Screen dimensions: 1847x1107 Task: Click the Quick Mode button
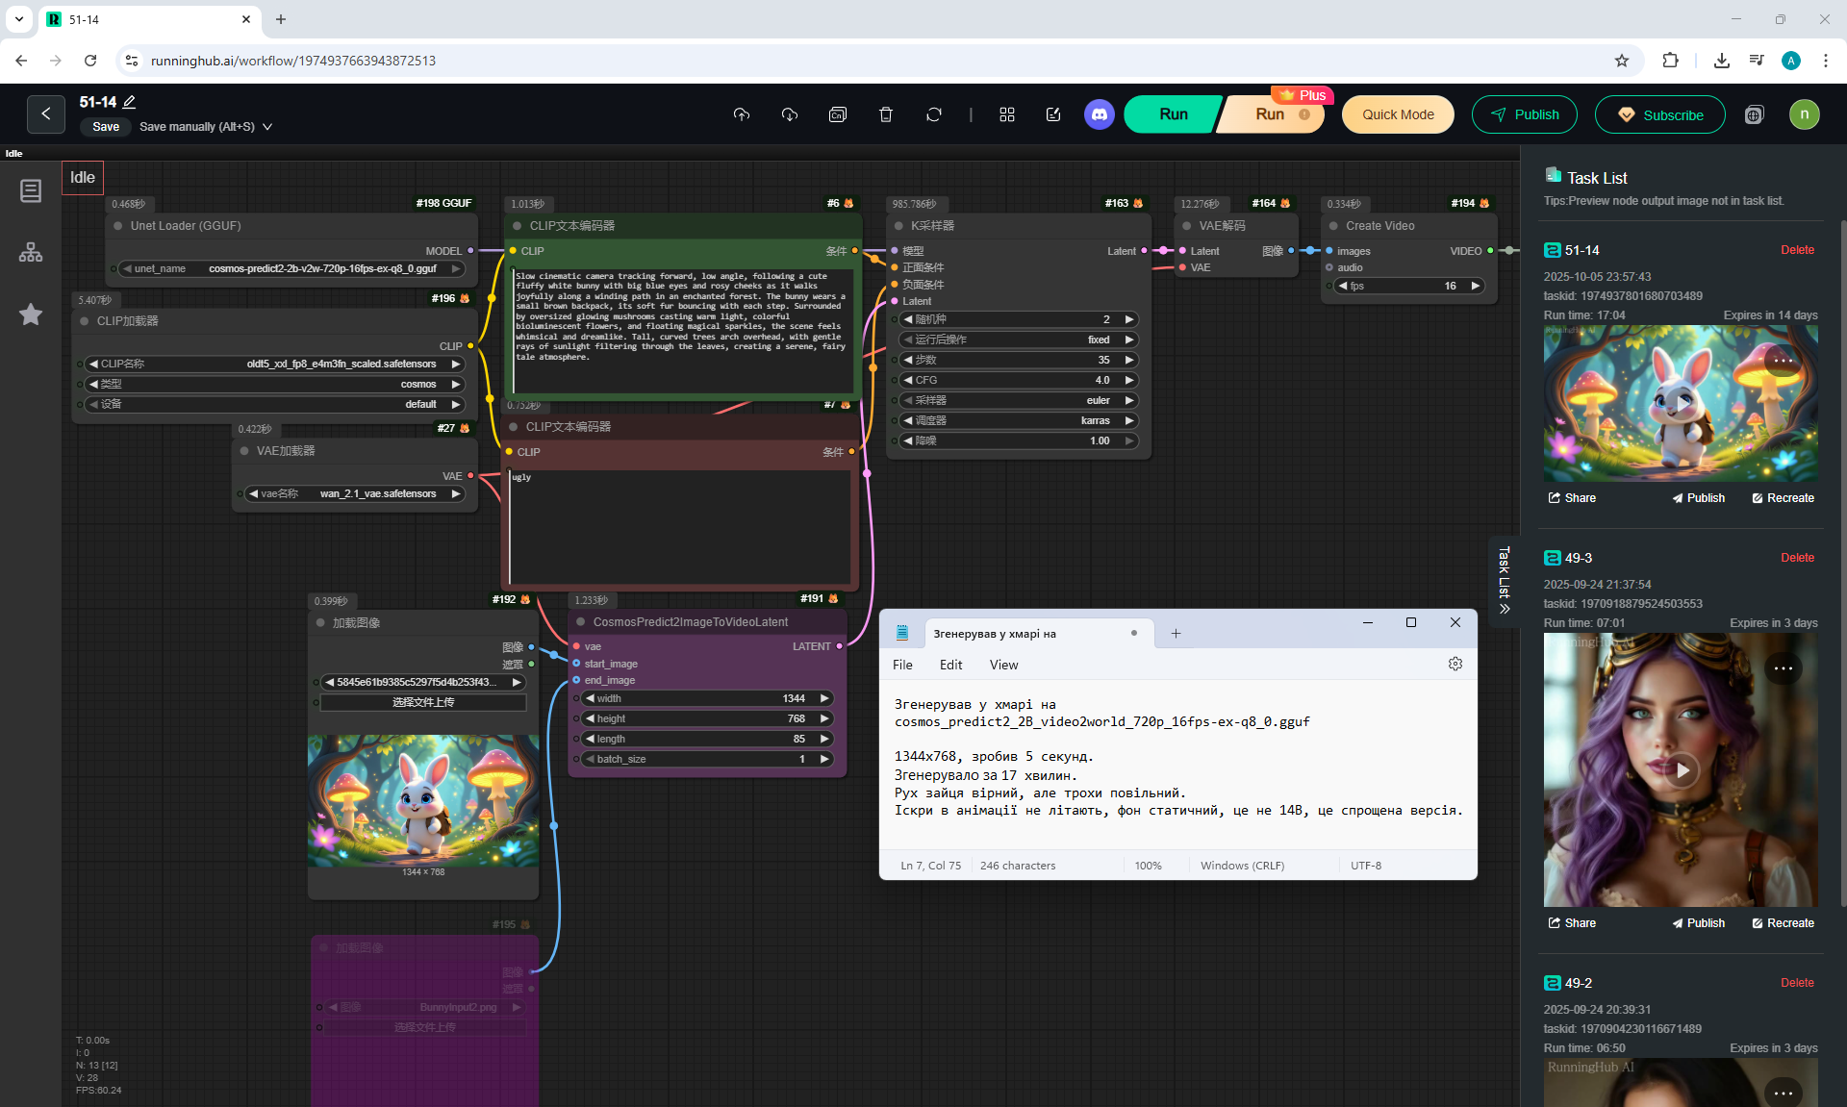(x=1397, y=114)
